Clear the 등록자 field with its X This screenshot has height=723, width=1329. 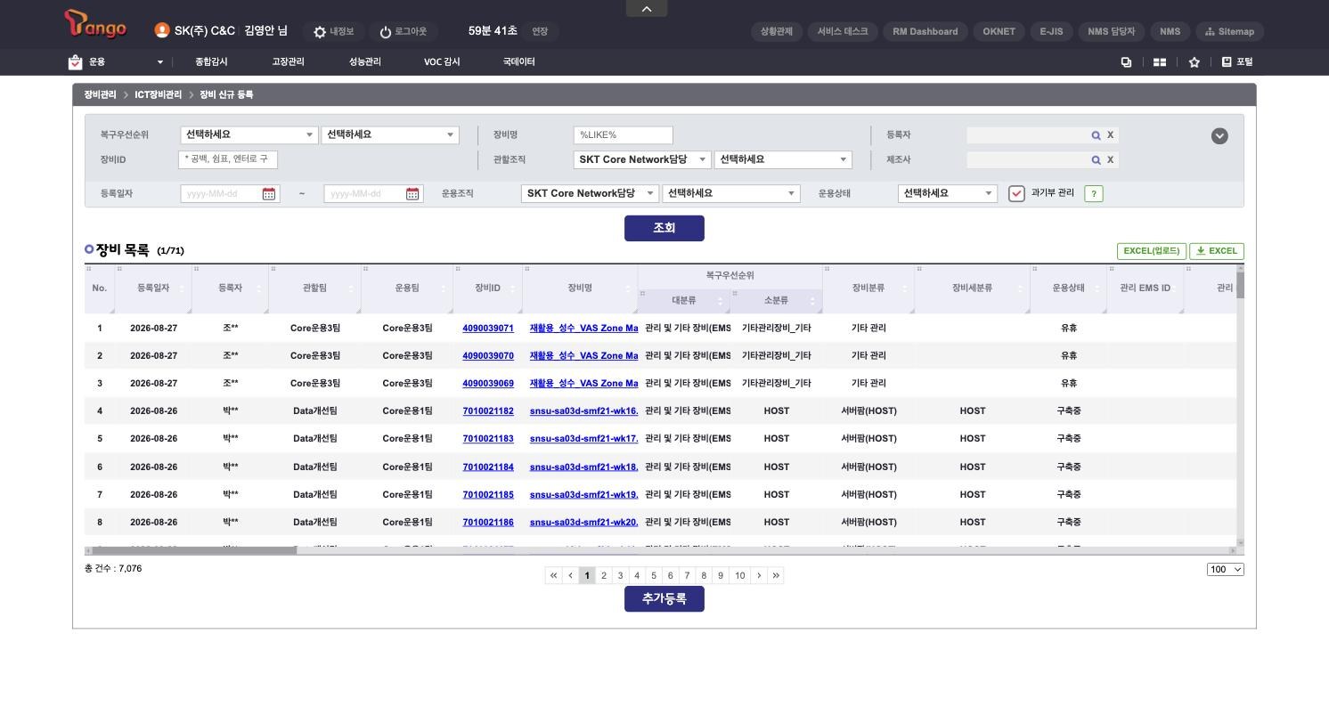coord(1110,135)
